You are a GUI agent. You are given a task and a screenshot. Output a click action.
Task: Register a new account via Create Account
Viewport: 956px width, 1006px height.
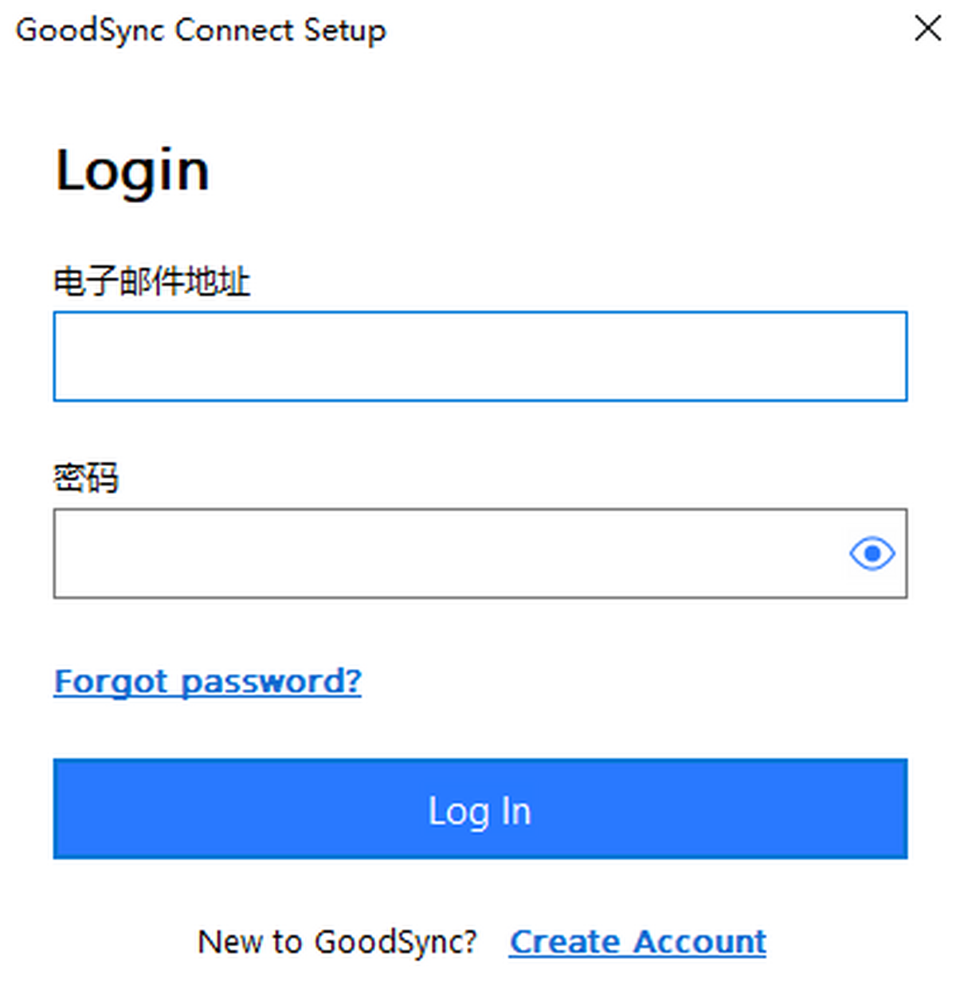(x=637, y=941)
